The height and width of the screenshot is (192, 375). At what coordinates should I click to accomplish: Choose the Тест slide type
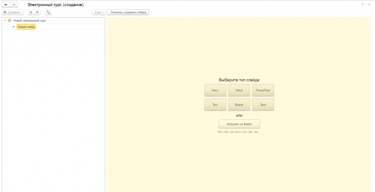[215, 105]
